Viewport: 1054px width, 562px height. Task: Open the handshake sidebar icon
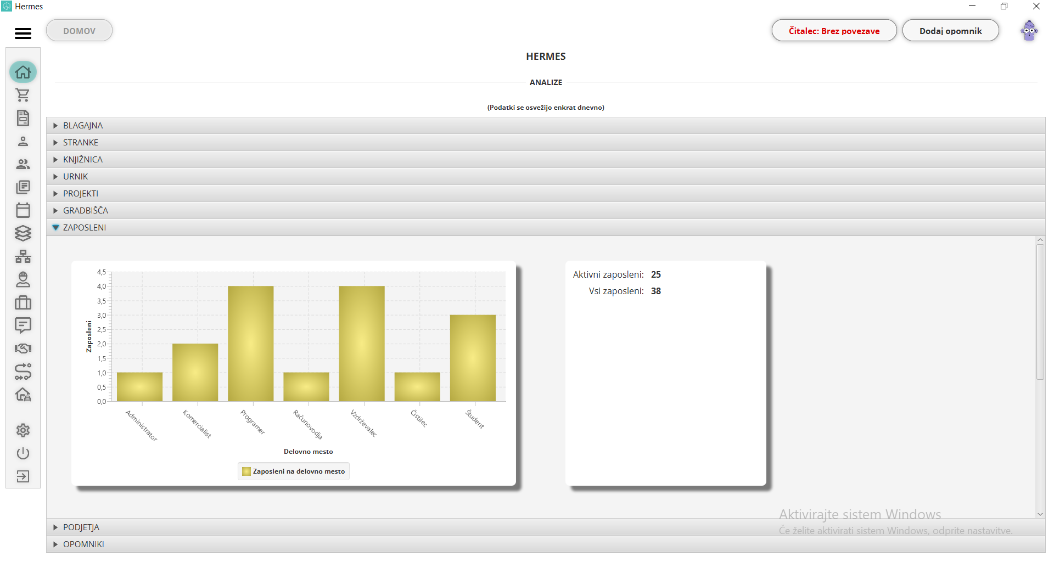click(x=23, y=349)
